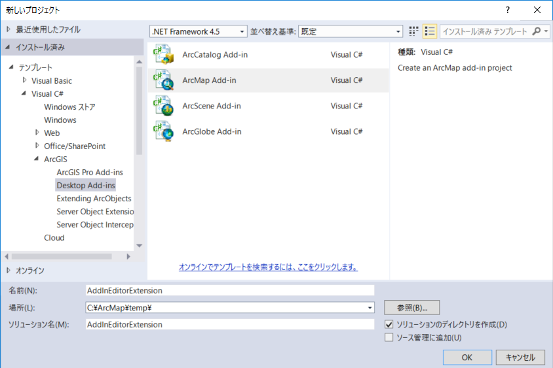The image size is (553, 368).
Task: Expand the Office/SharePoint node
Action: click(x=37, y=146)
